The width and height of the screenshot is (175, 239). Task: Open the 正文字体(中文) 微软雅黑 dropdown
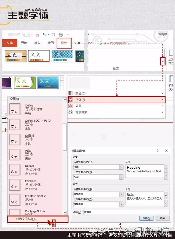[x=121, y=204]
